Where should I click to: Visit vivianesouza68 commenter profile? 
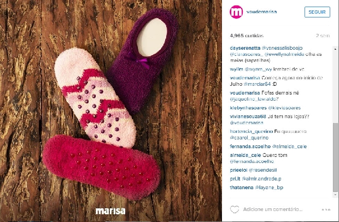[248, 116]
